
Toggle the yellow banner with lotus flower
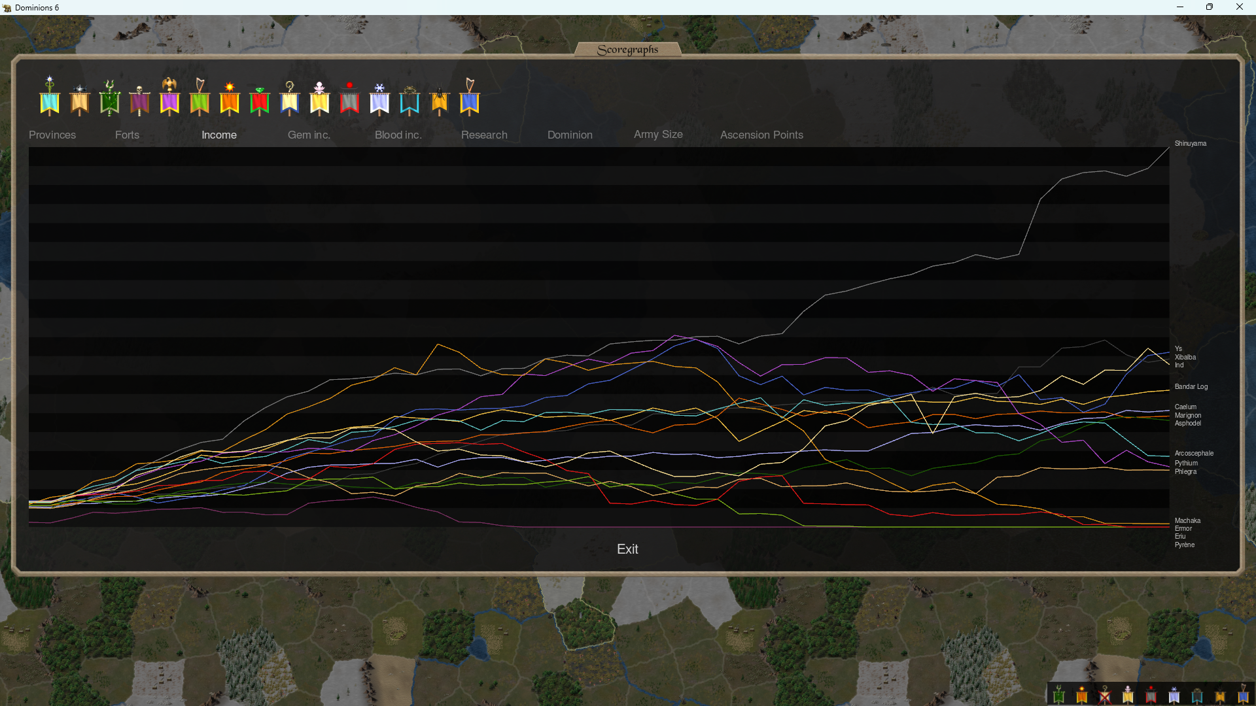320,99
